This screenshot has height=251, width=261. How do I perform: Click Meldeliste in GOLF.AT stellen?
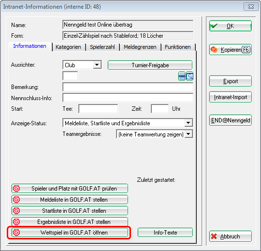pyautogui.click(x=70, y=200)
